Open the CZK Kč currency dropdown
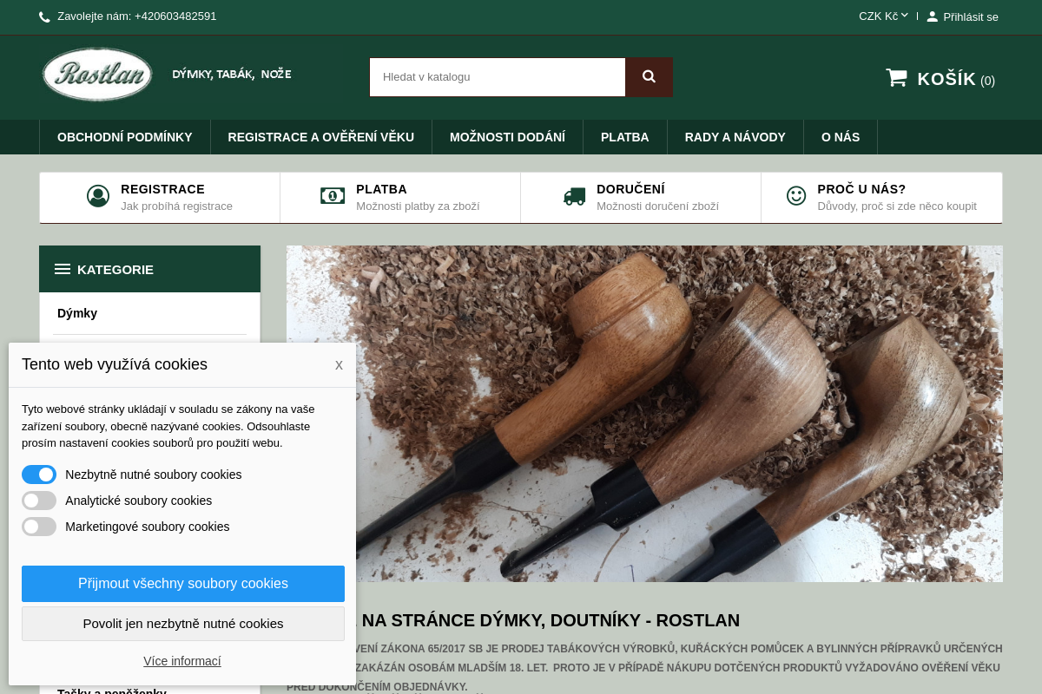Image resolution: width=1042 pixels, height=694 pixels. pos(883,16)
